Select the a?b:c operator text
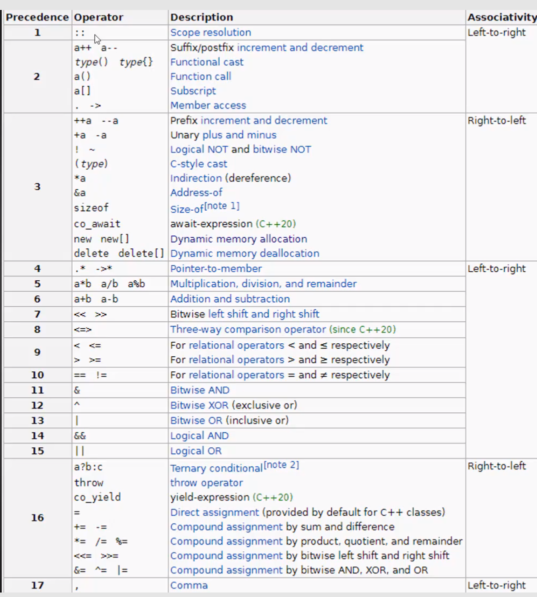Viewport: 537px width, 597px height. [x=88, y=467]
